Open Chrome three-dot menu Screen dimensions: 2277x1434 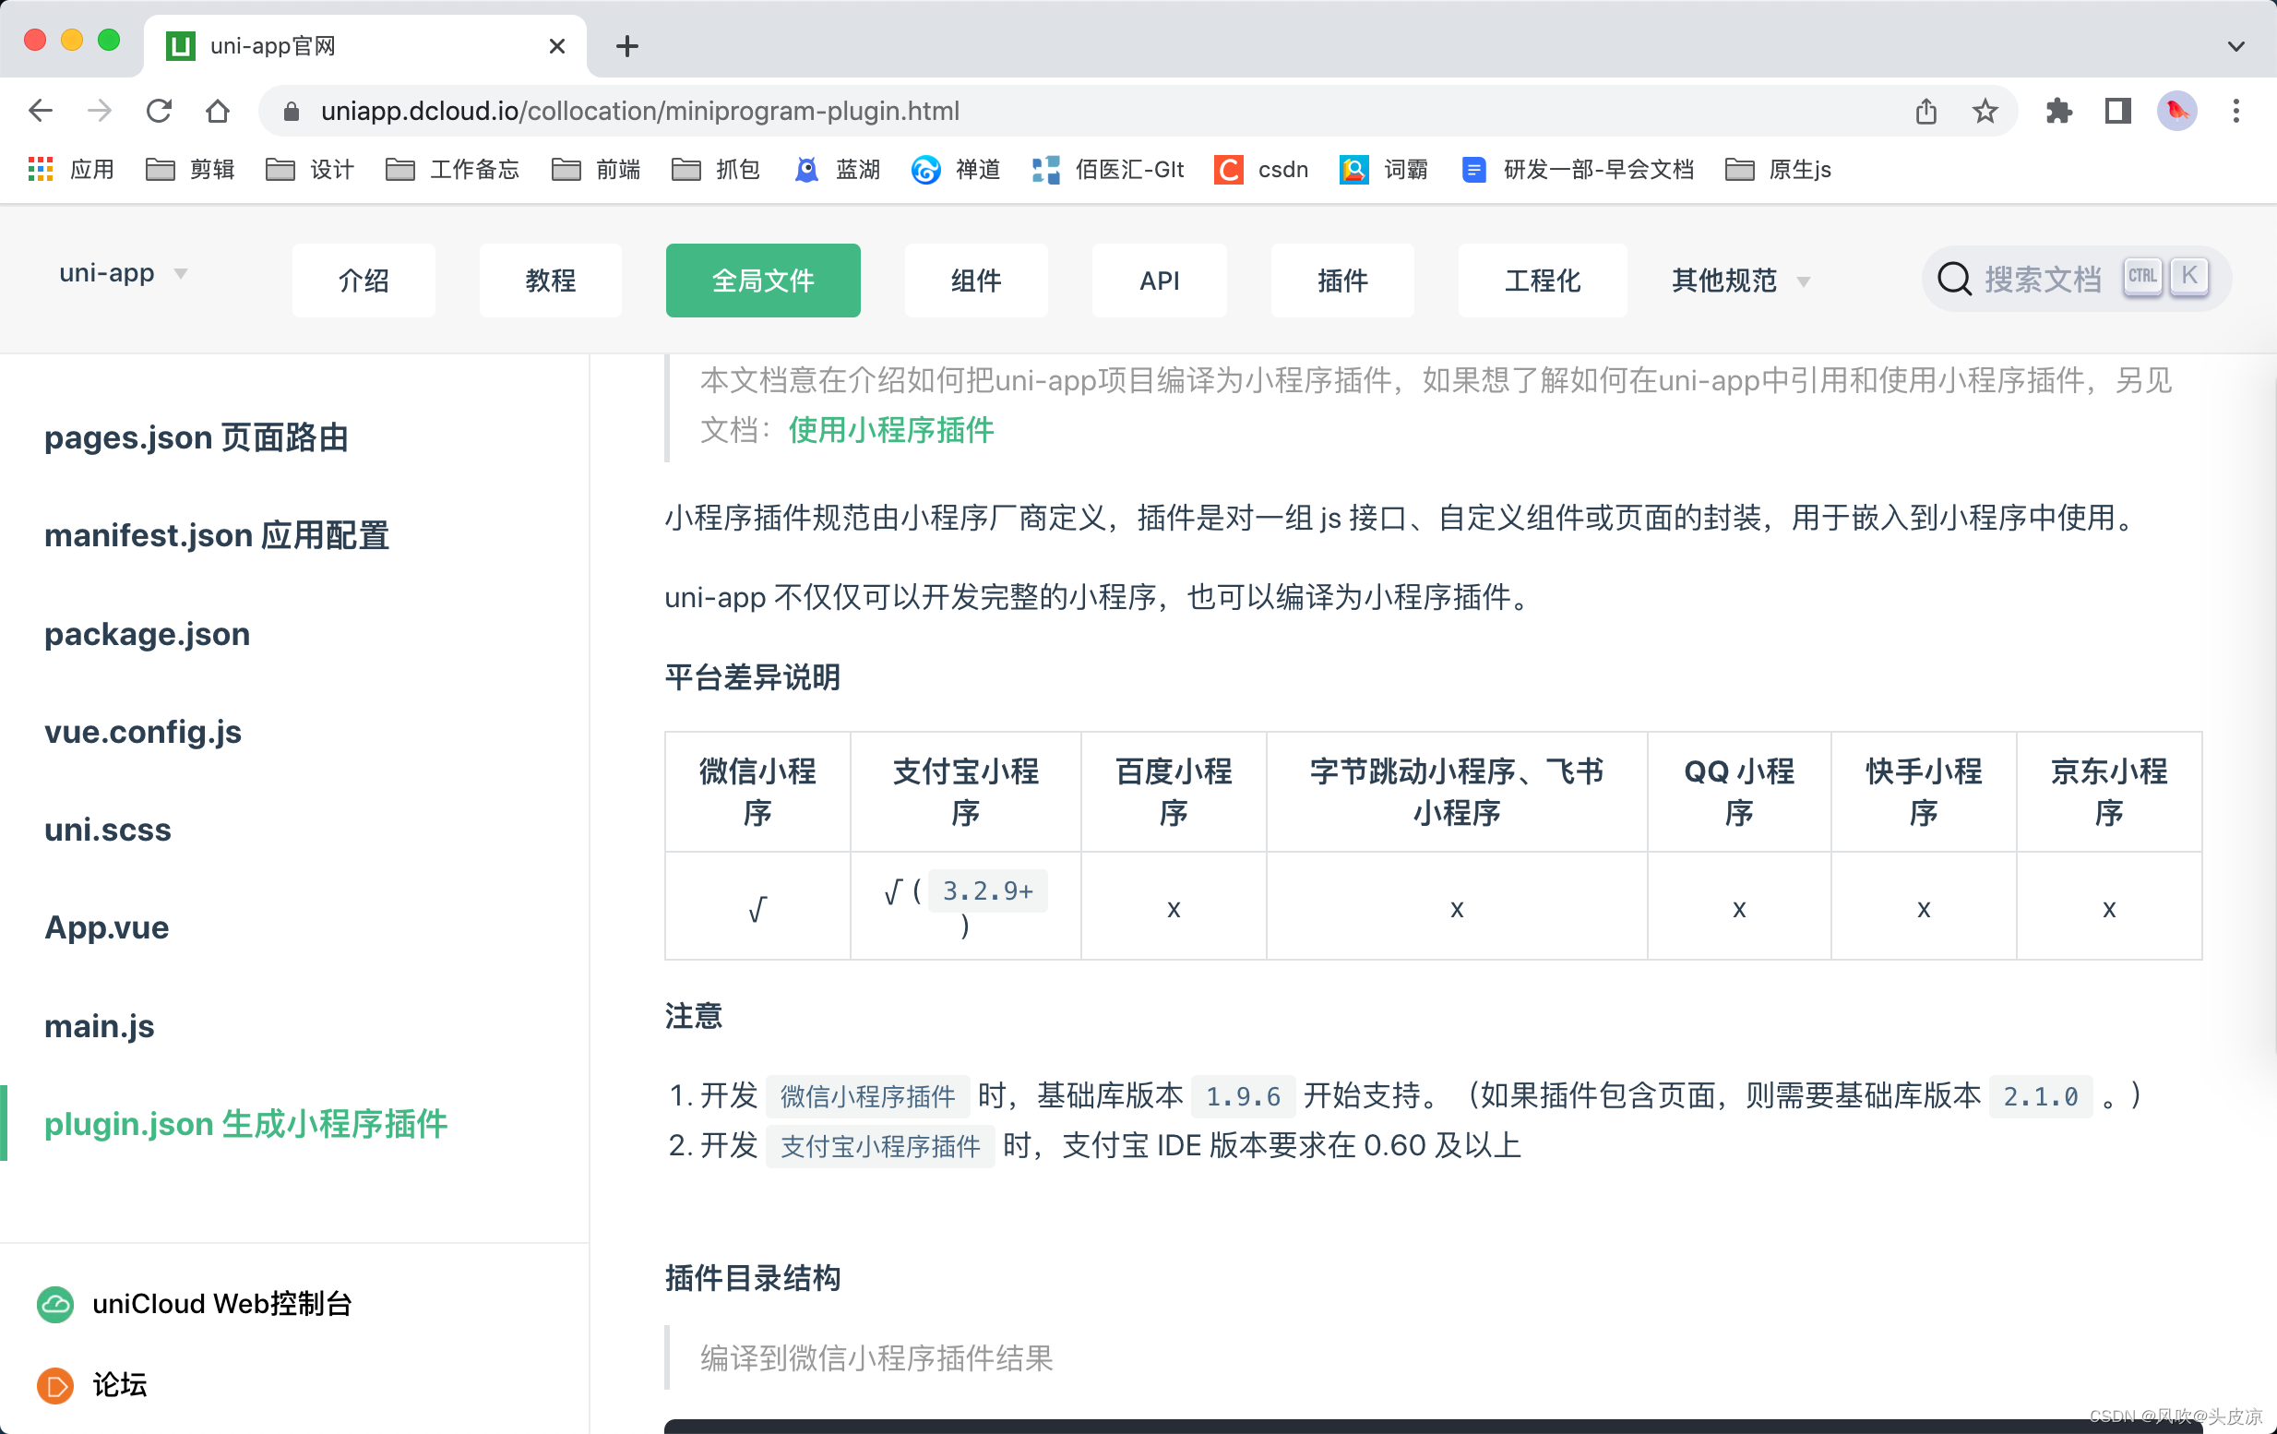(2235, 111)
